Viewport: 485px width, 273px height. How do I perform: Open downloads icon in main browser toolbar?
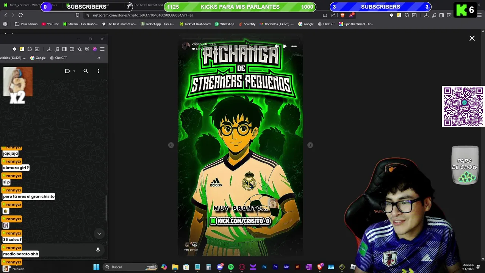[x=426, y=15]
